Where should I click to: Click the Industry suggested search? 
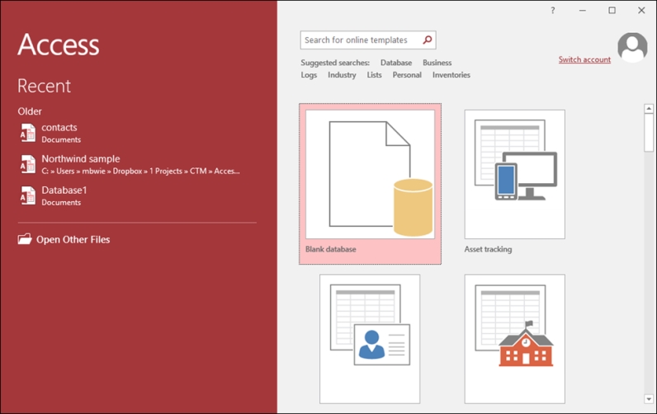[x=342, y=75]
